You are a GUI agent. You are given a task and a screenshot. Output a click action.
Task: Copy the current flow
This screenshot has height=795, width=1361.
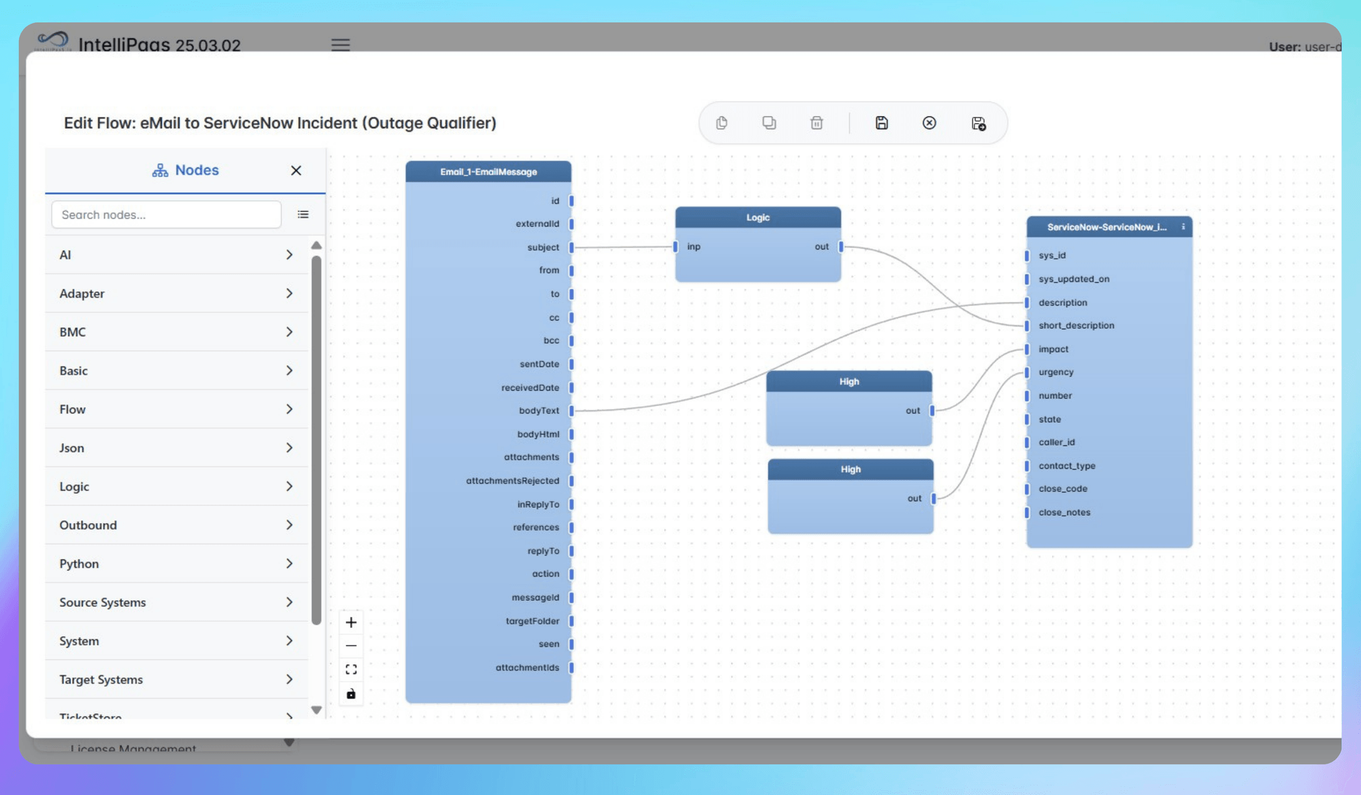tap(721, 122)
